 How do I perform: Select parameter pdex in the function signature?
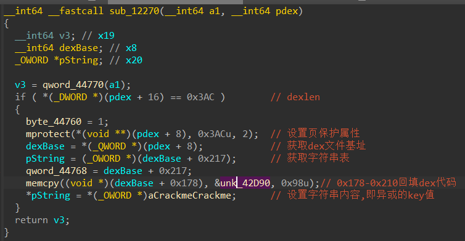tap(287, 11)
